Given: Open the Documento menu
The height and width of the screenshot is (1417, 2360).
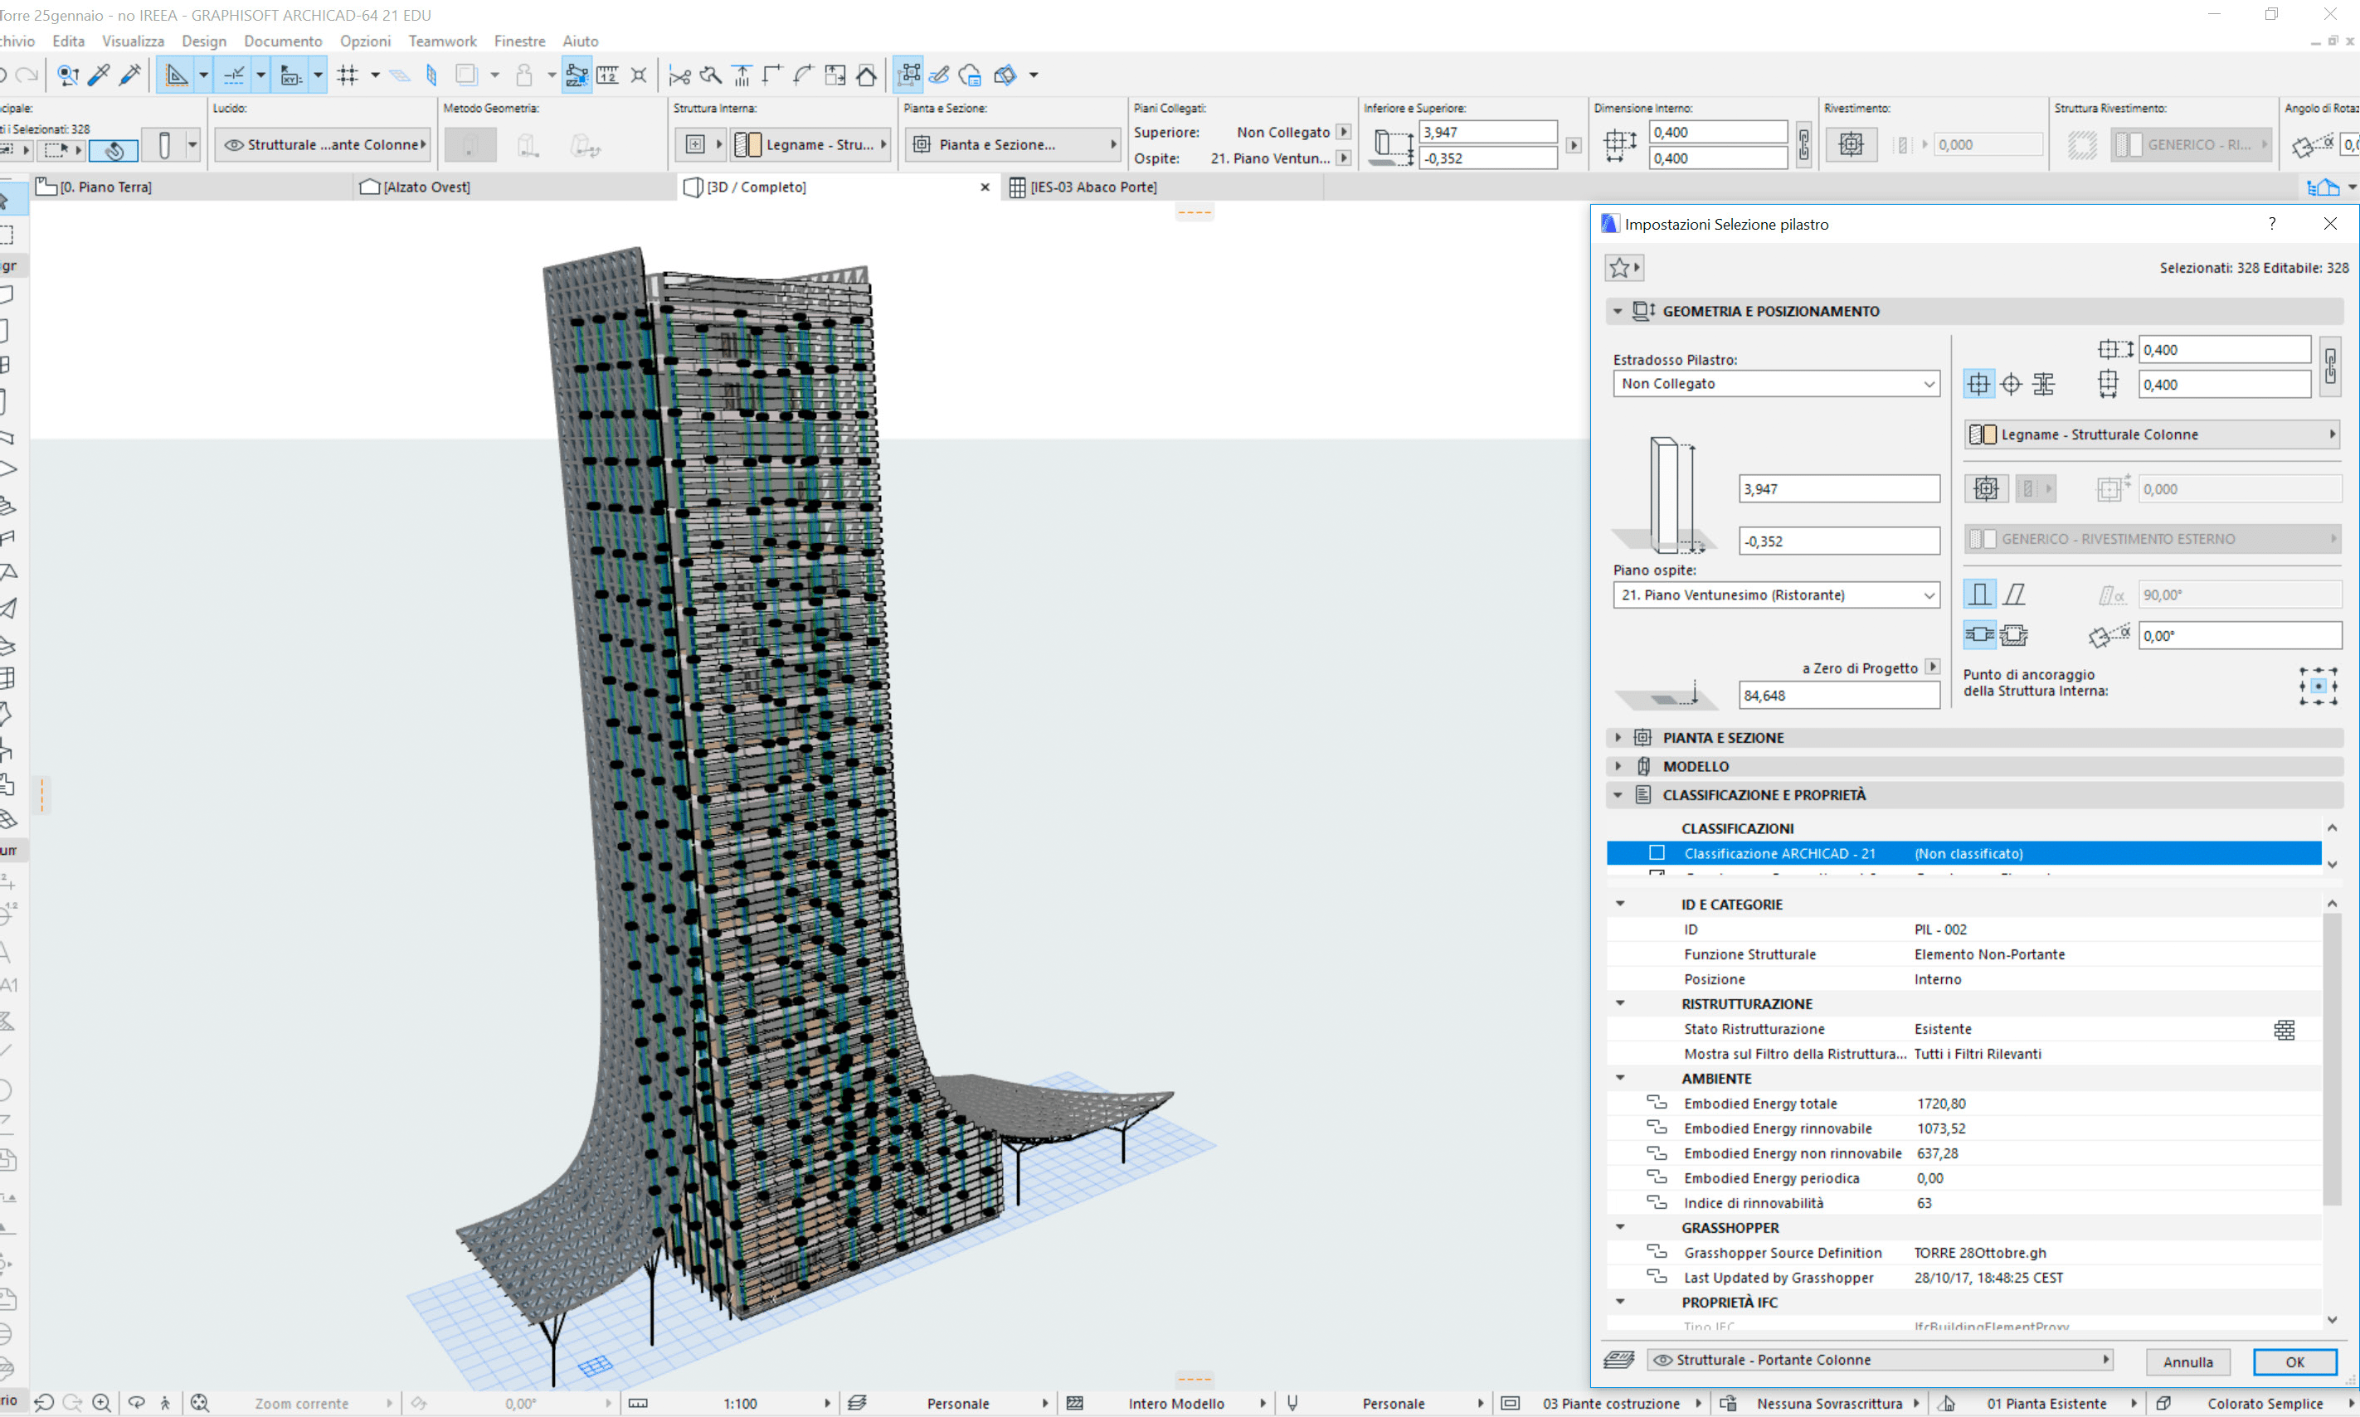Looking at the screenshot, I should point(283,41).
